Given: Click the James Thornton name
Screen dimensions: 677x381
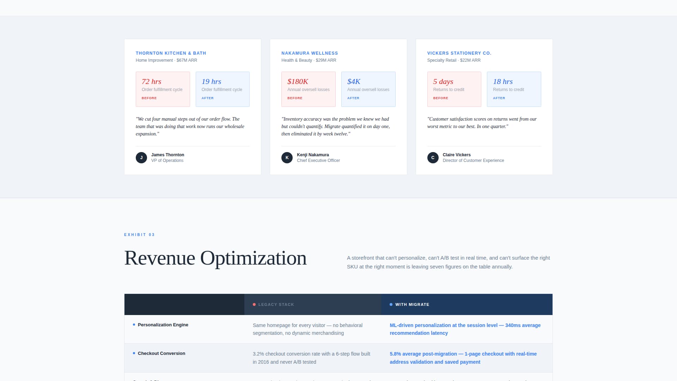Looking at the screenshot, I should point(167,155).
